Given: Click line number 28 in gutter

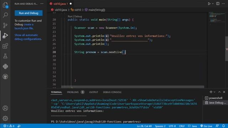Looking at the screenshot, I should click(54, 52).
